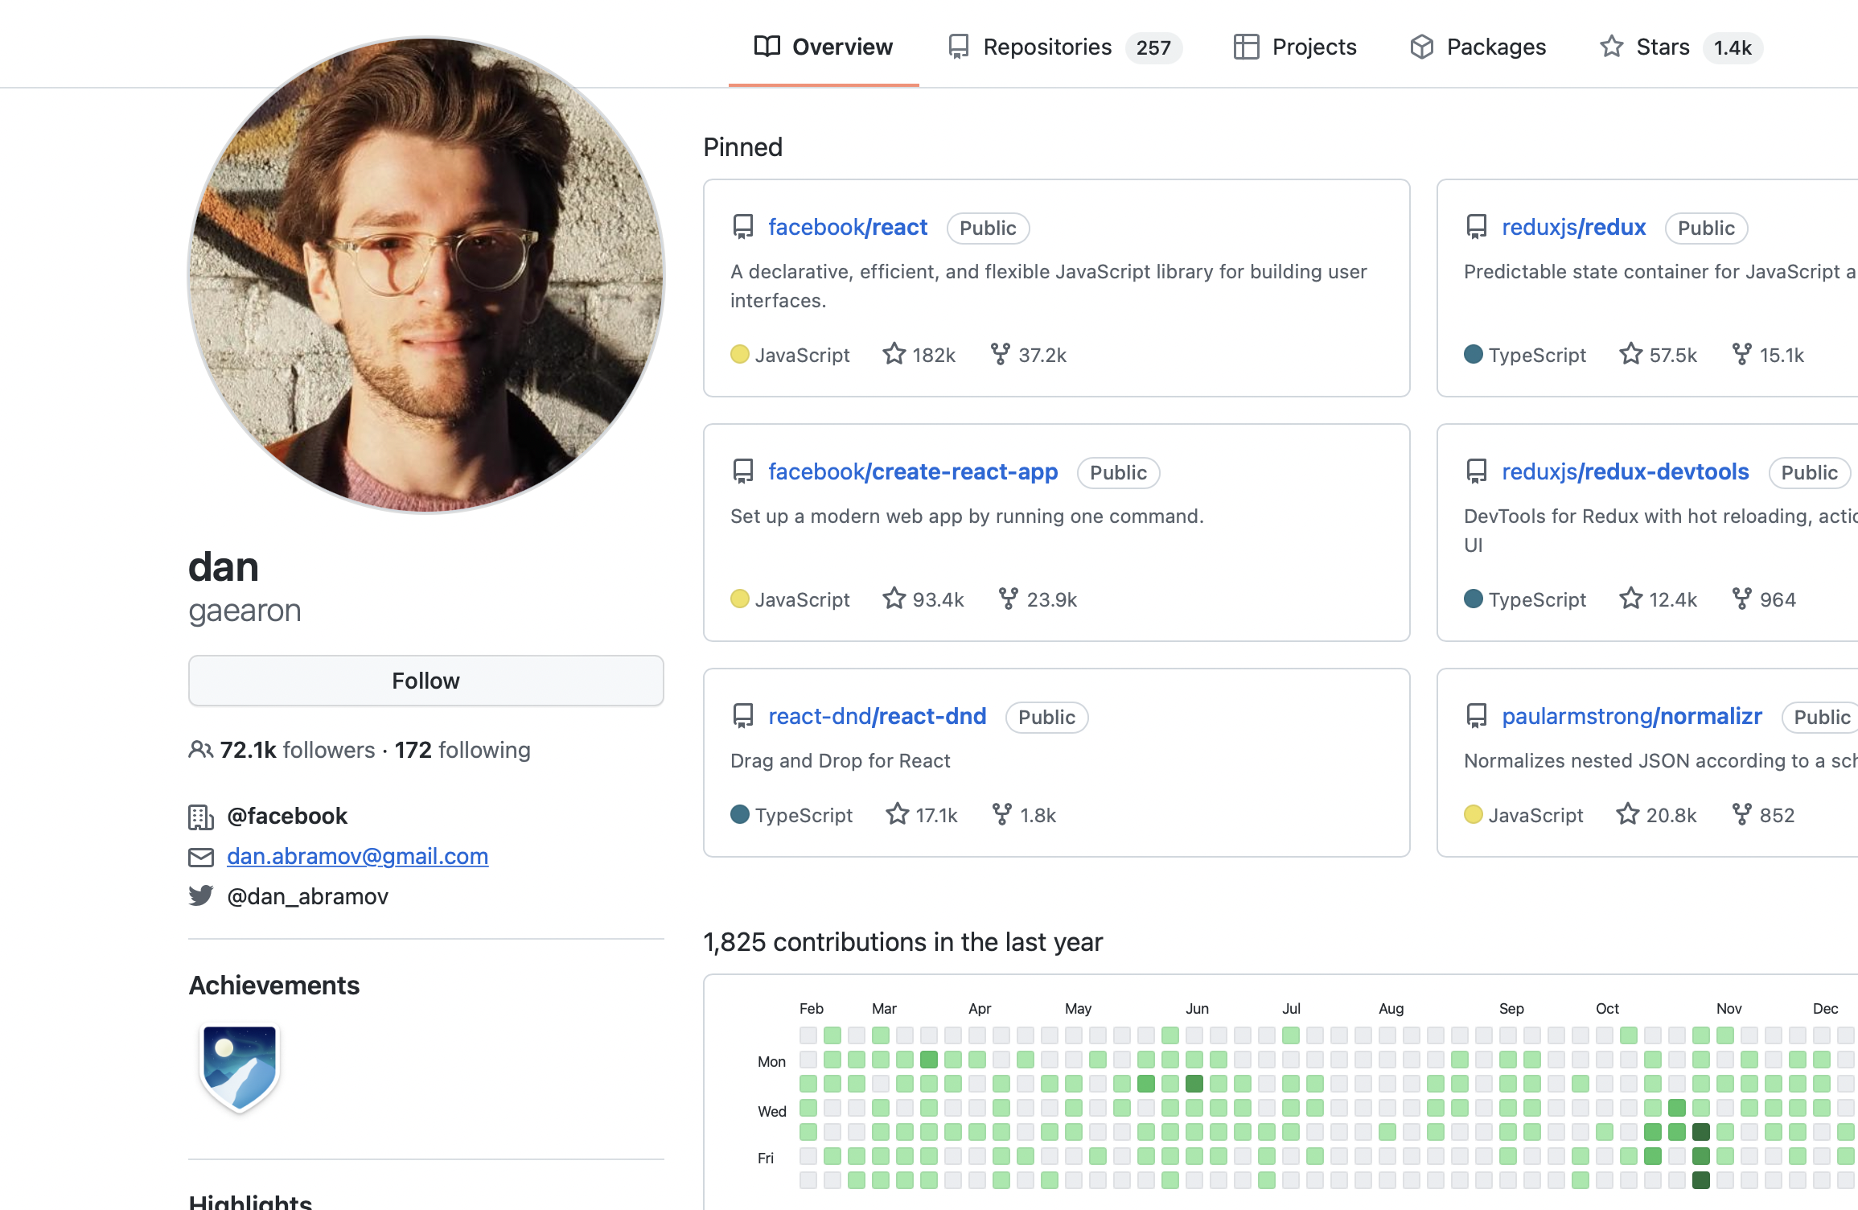Click the profile avatar photo
Viewport: 1858px width, 1210px height.
tap(426, 274)
